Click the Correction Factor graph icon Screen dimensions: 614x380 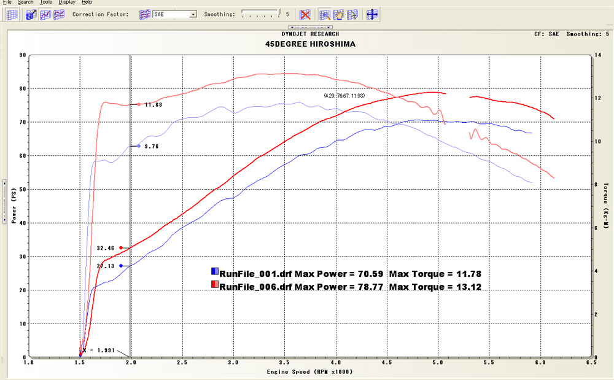144,14
